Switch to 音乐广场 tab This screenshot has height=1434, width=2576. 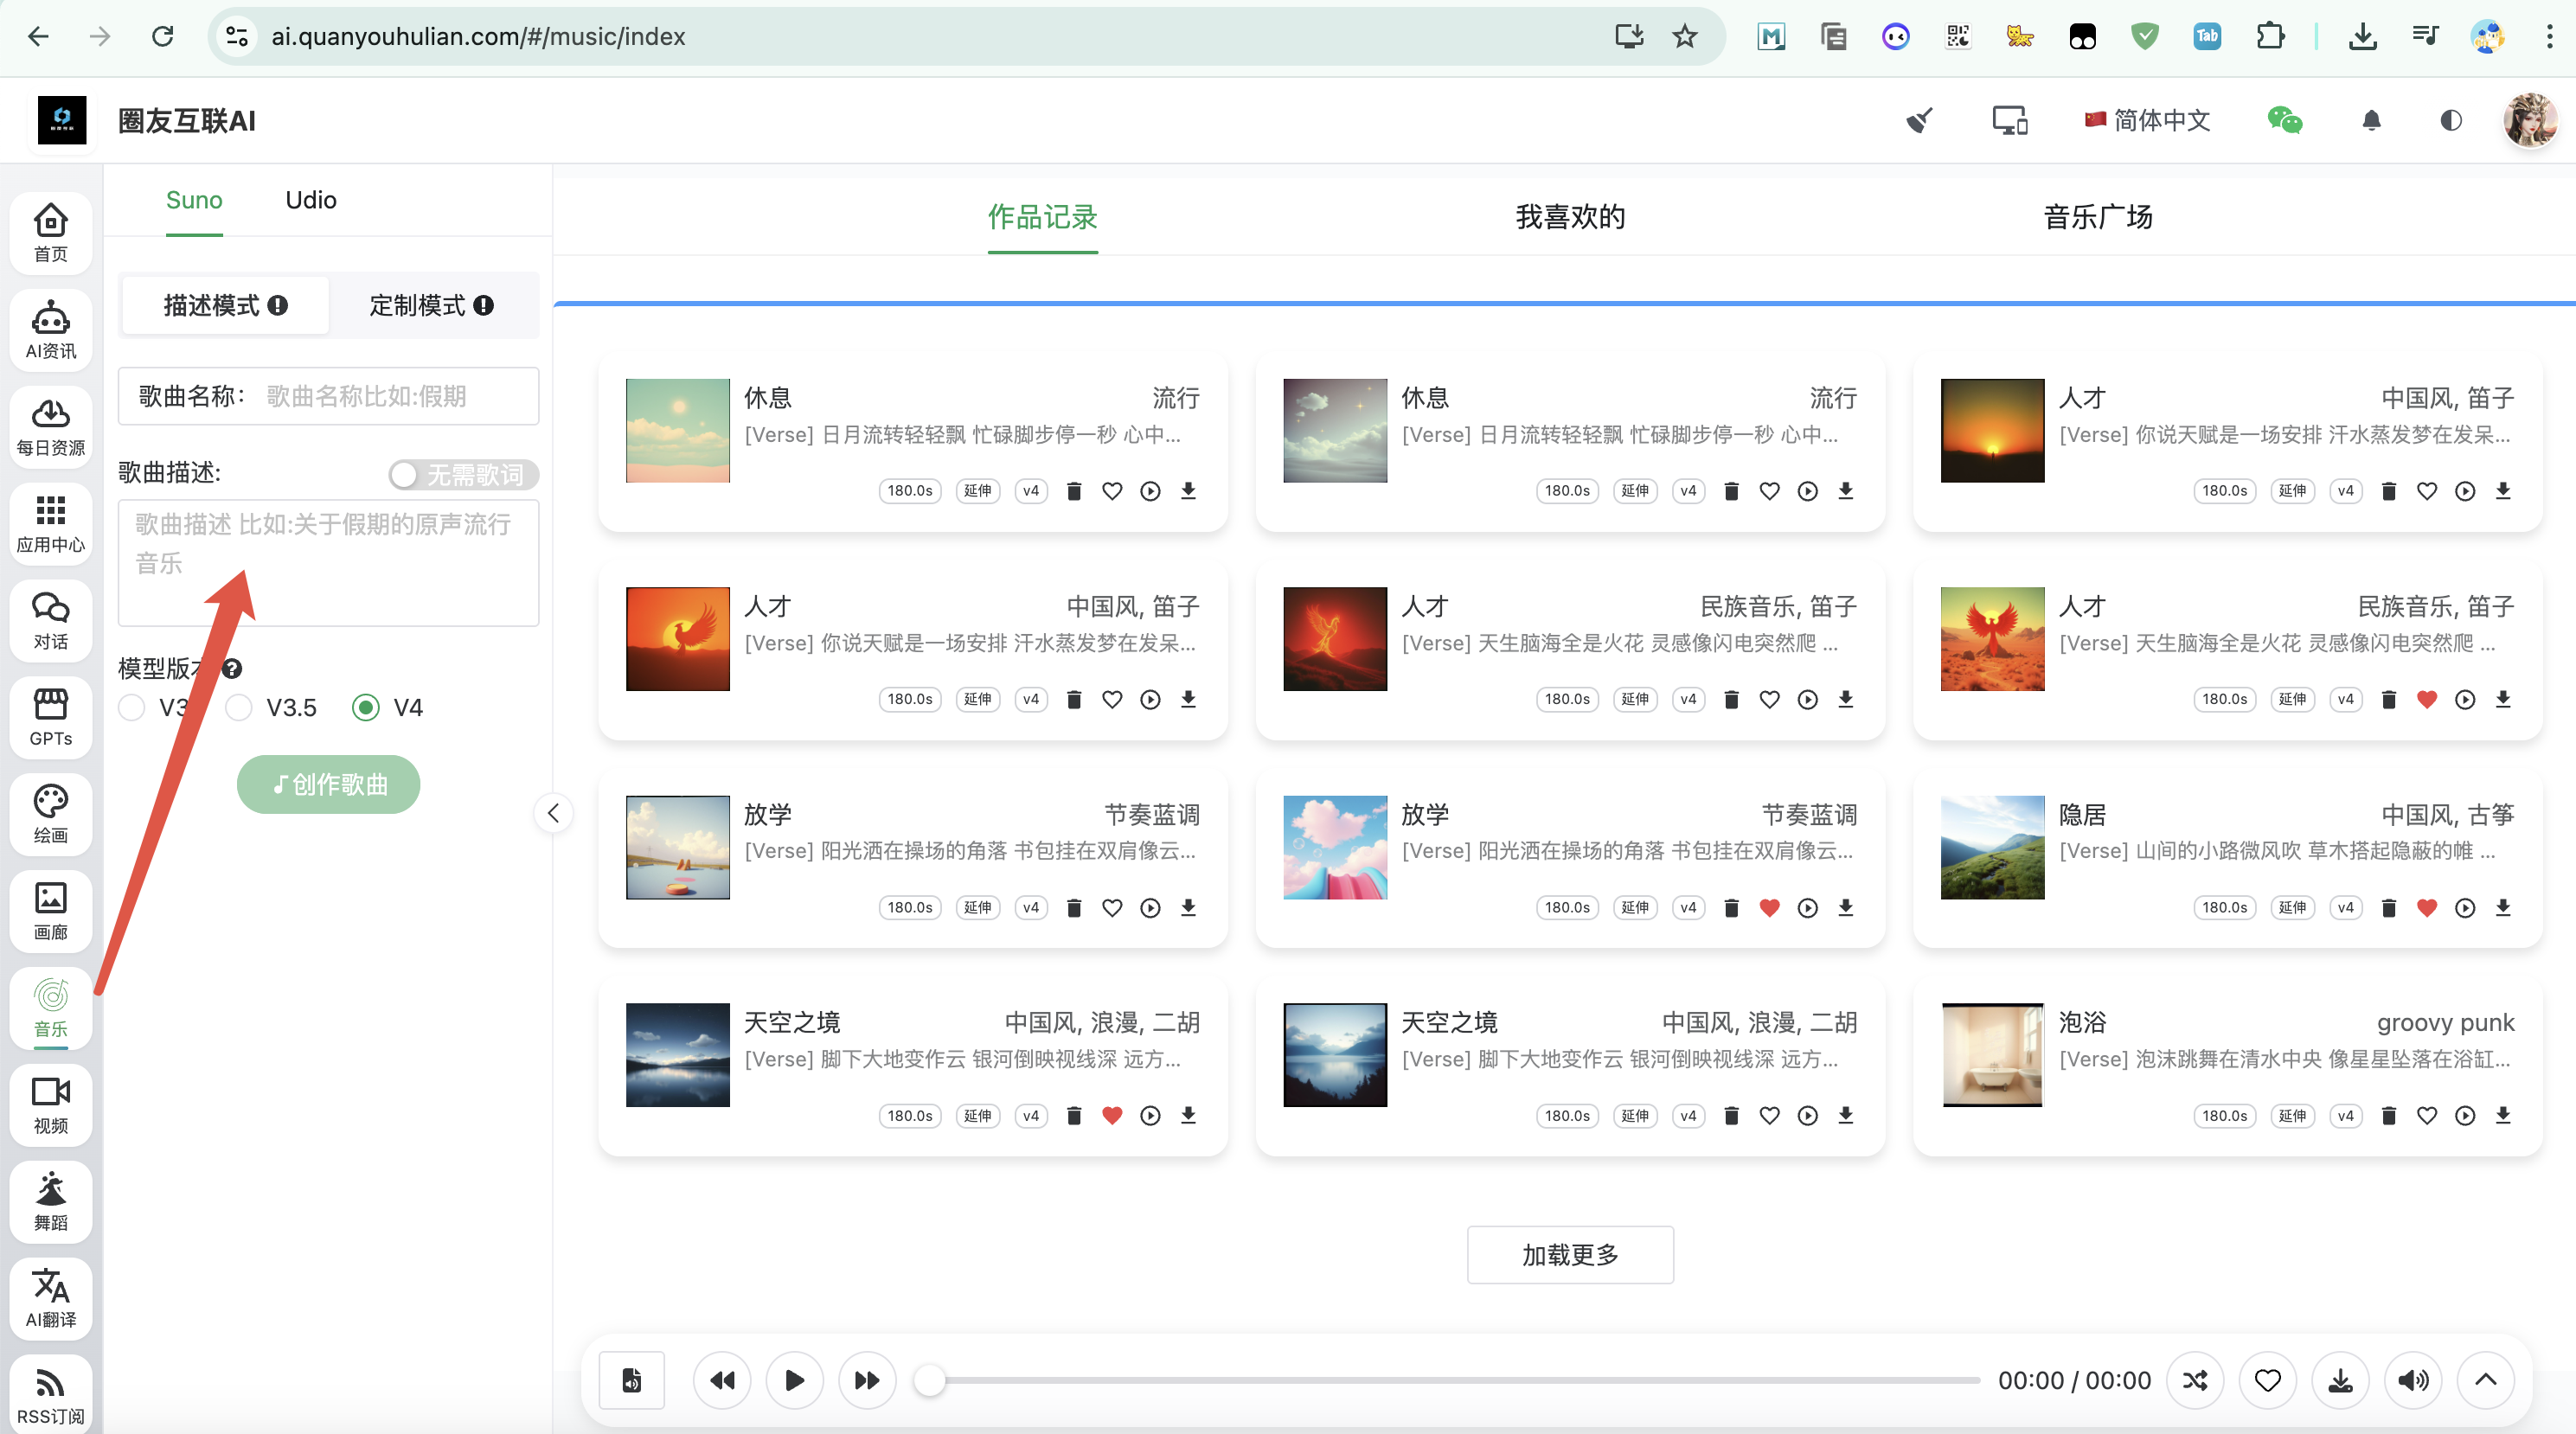pyautogui.click(x=2098, y=217)
